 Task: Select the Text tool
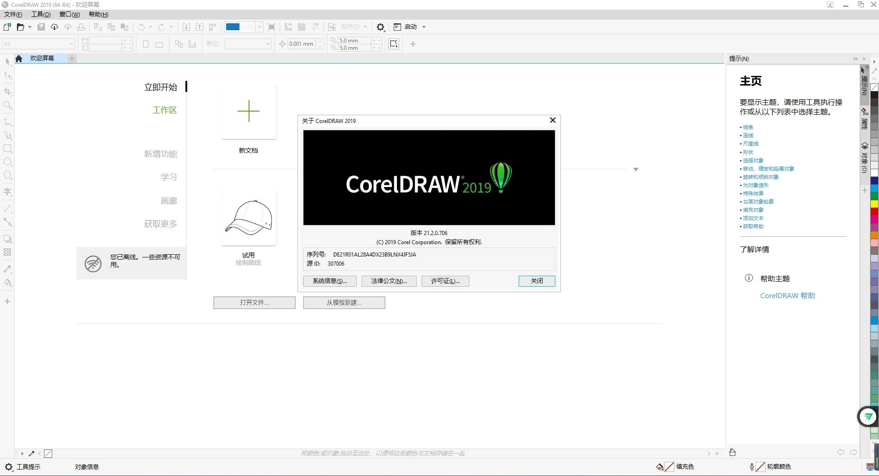(x=7, y=192)
